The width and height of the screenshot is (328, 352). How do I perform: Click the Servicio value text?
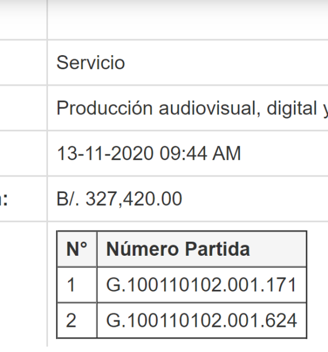point(91,63)
